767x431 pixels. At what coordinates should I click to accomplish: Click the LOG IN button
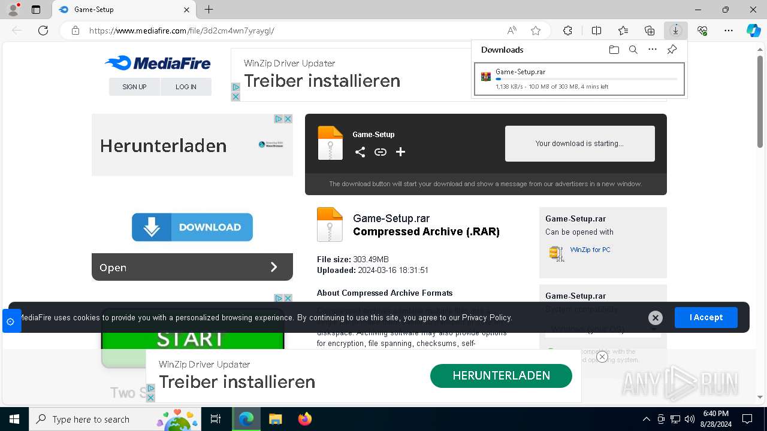[x=186, y=87]
